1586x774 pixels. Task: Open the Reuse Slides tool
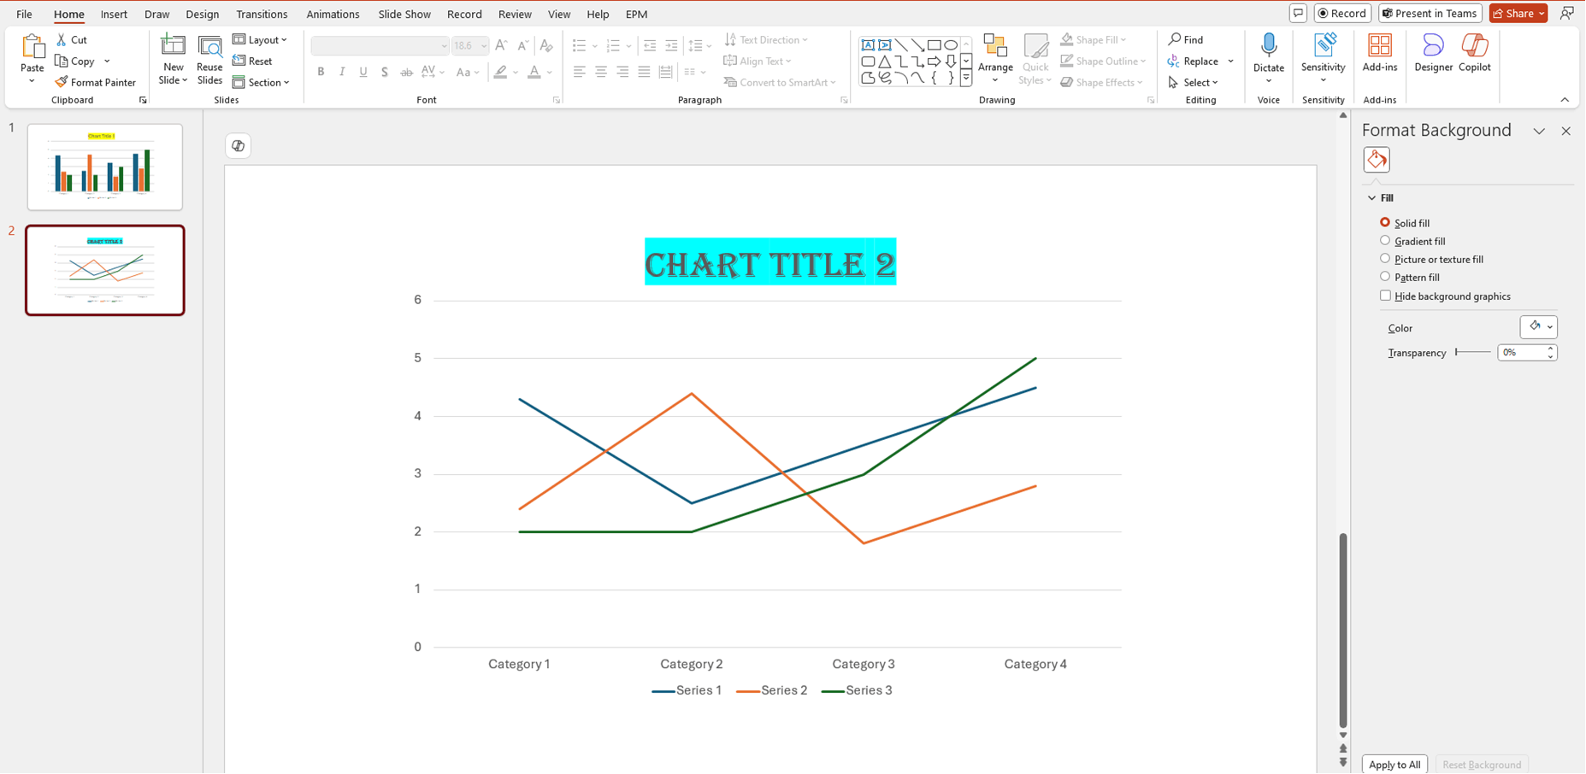coord(209,59)
